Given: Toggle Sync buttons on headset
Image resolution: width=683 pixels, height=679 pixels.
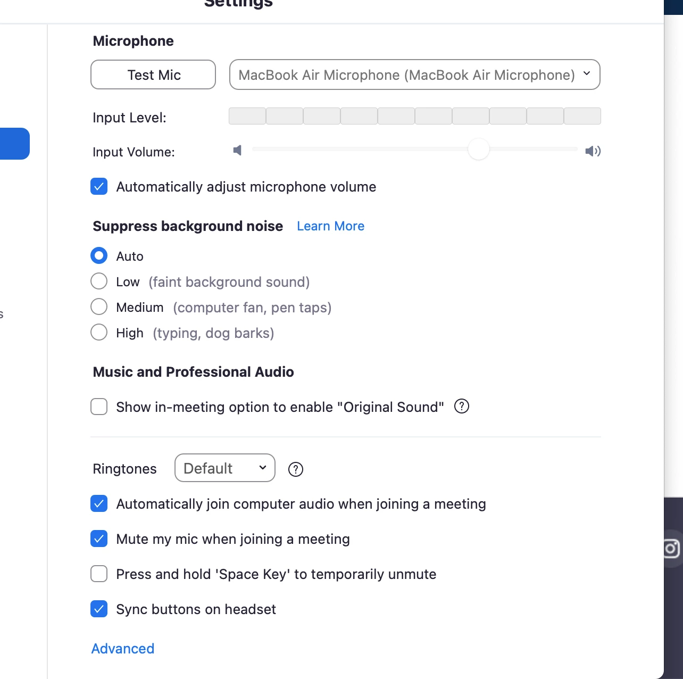Looking at the screenshot, I should point(99,609).
